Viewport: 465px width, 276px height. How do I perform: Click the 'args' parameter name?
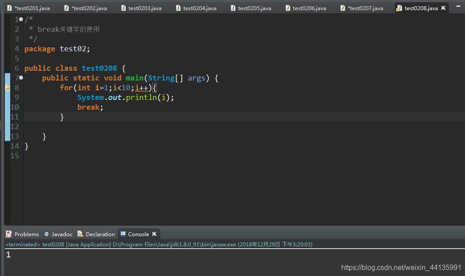click(197, 78)
